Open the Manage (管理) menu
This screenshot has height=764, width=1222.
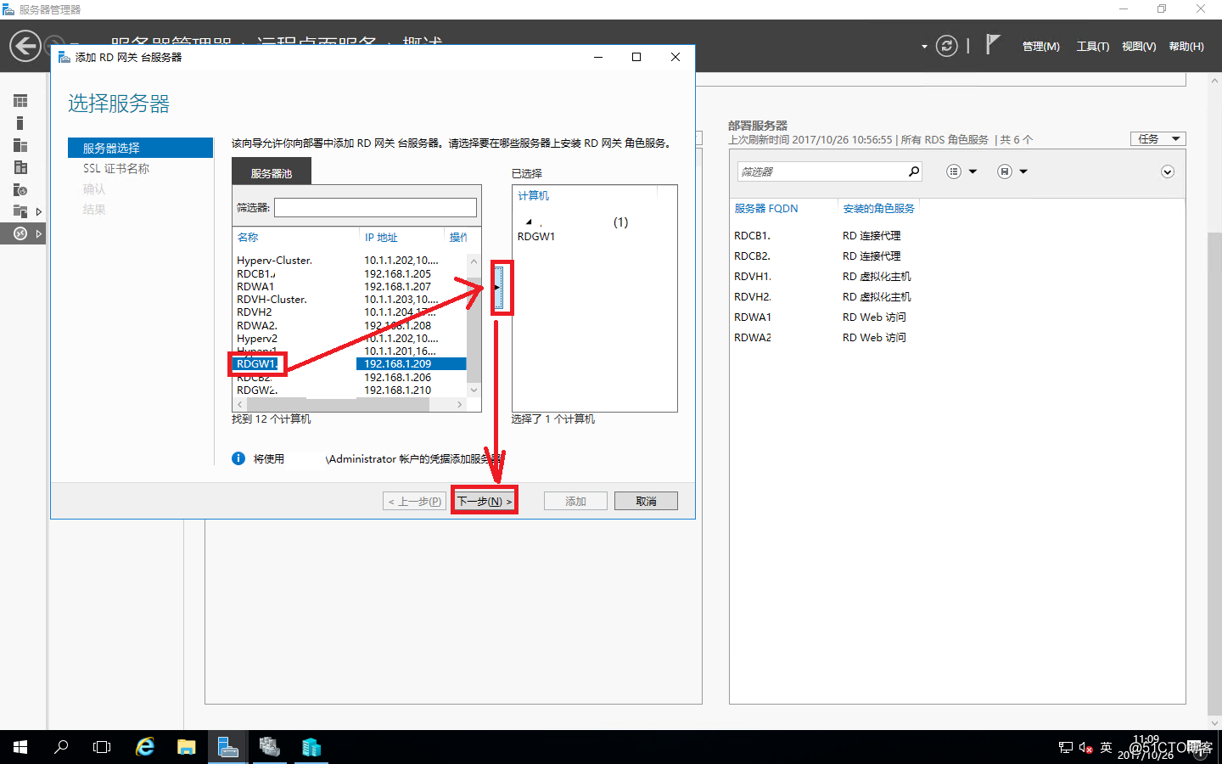click(x=1041, y=47)
